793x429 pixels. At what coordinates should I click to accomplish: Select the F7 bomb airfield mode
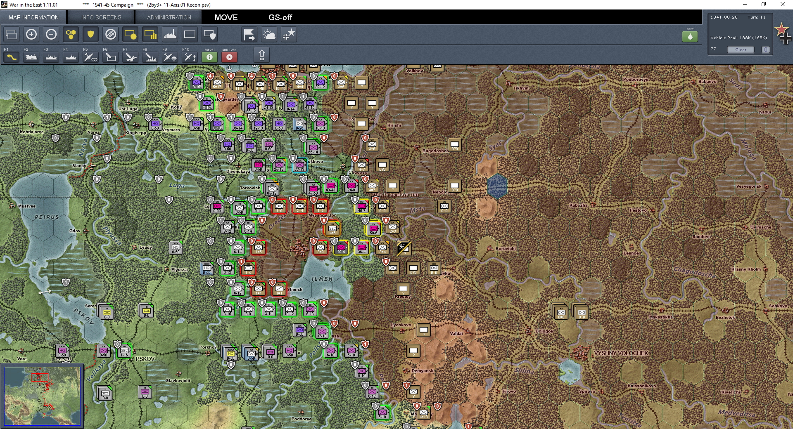[x=131, y=57]
